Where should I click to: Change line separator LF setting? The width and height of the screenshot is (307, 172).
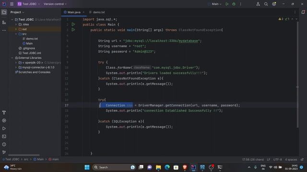[x=269, y=160]
